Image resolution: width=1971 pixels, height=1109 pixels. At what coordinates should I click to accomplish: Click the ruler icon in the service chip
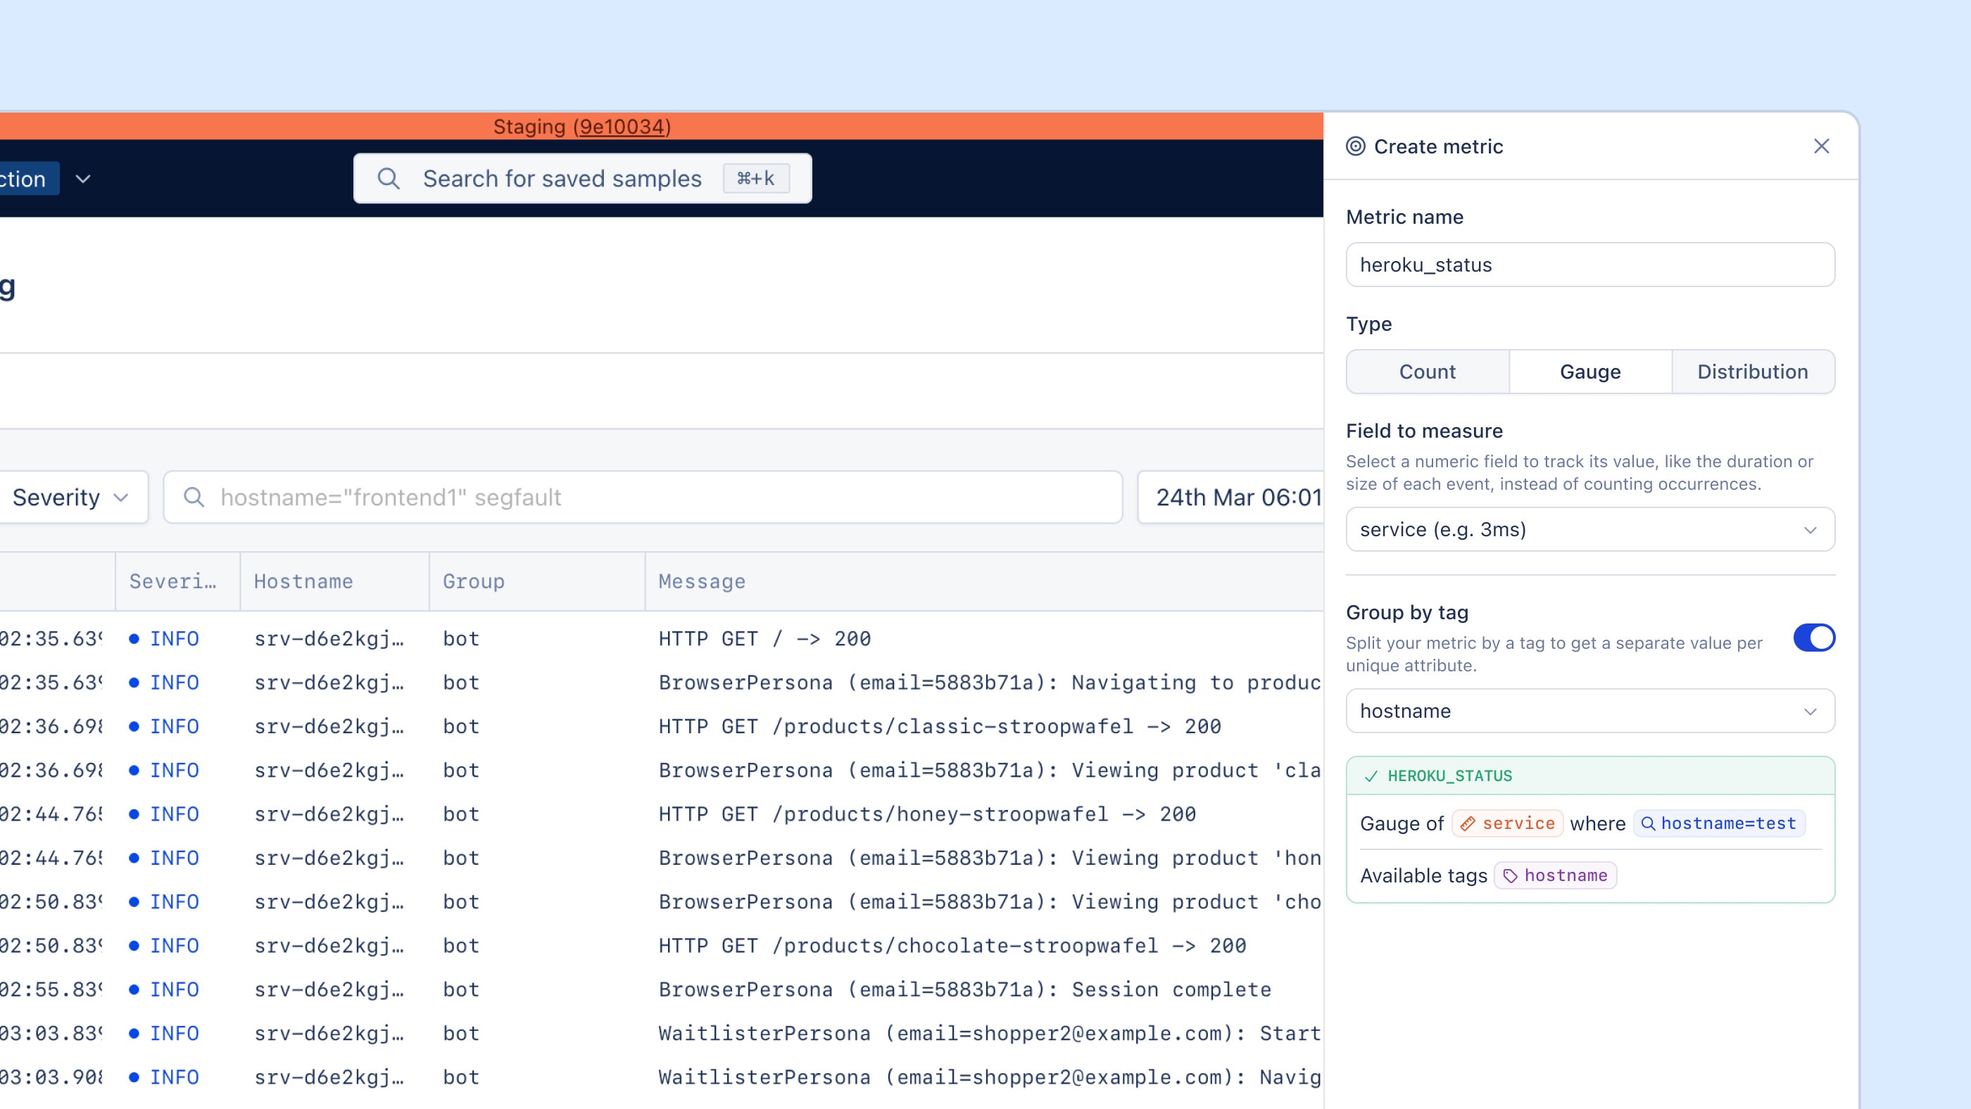[x=1468, y=824]
